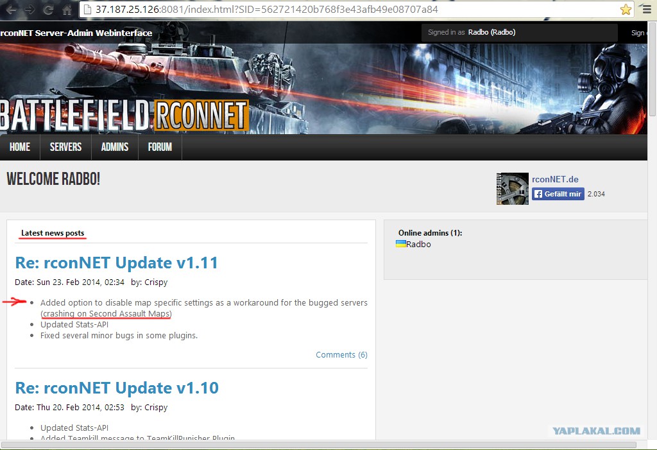This screenshot has width=657, height=450.
Task: Click 'Latest news posts' heading
Action: pos(53,233)
